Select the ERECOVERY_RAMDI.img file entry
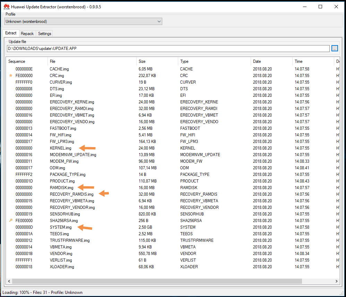This screenshot has height=297, width=346. click(72, 109)
